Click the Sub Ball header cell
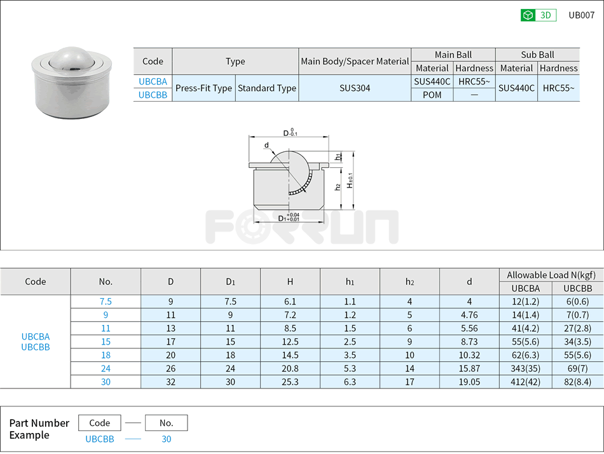The height and width of the screenshot is (454, 604). pos(537,55)
